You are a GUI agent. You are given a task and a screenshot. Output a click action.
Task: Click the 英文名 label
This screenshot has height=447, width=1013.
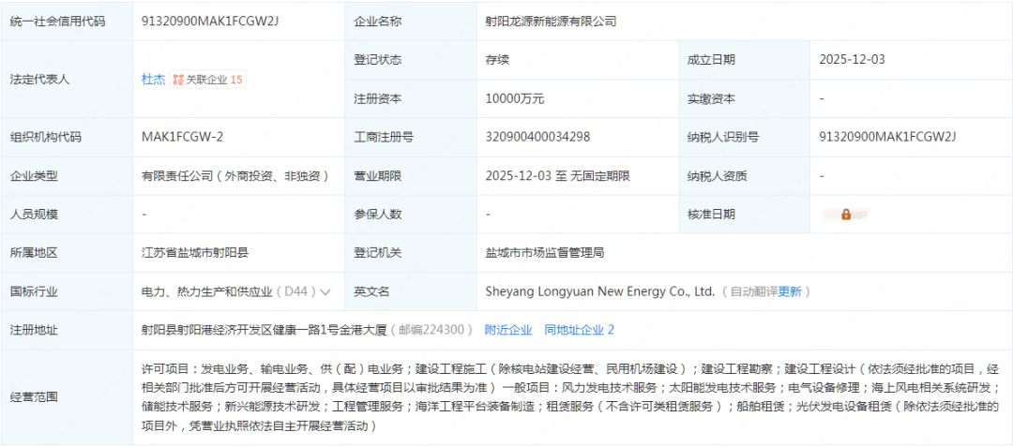[372, 291]
